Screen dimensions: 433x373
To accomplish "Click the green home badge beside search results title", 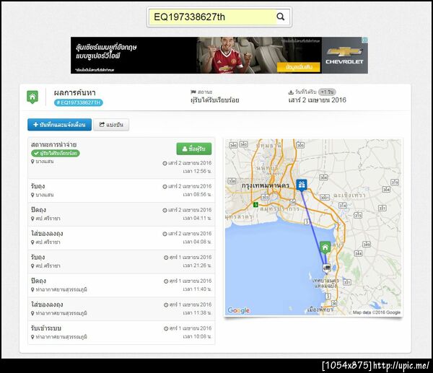I will (32, 97).
